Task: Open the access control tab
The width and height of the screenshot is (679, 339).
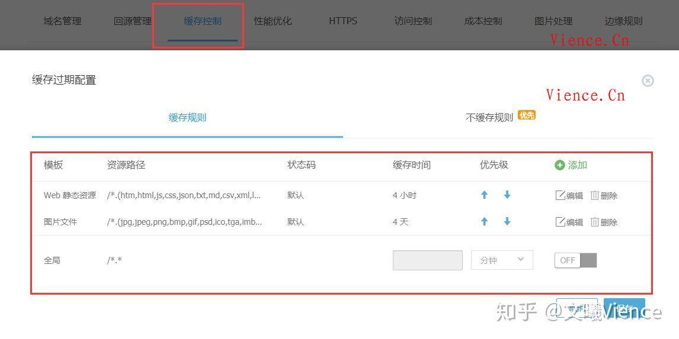Action: tap(413, 21)
